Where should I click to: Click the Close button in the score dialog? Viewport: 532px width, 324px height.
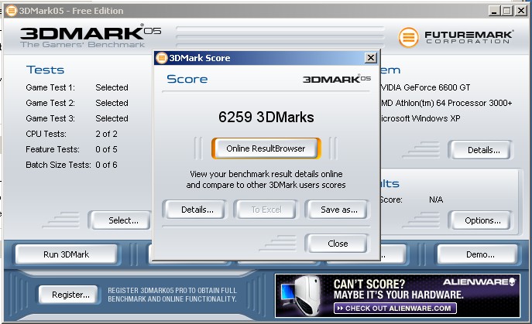coord(337,244)
